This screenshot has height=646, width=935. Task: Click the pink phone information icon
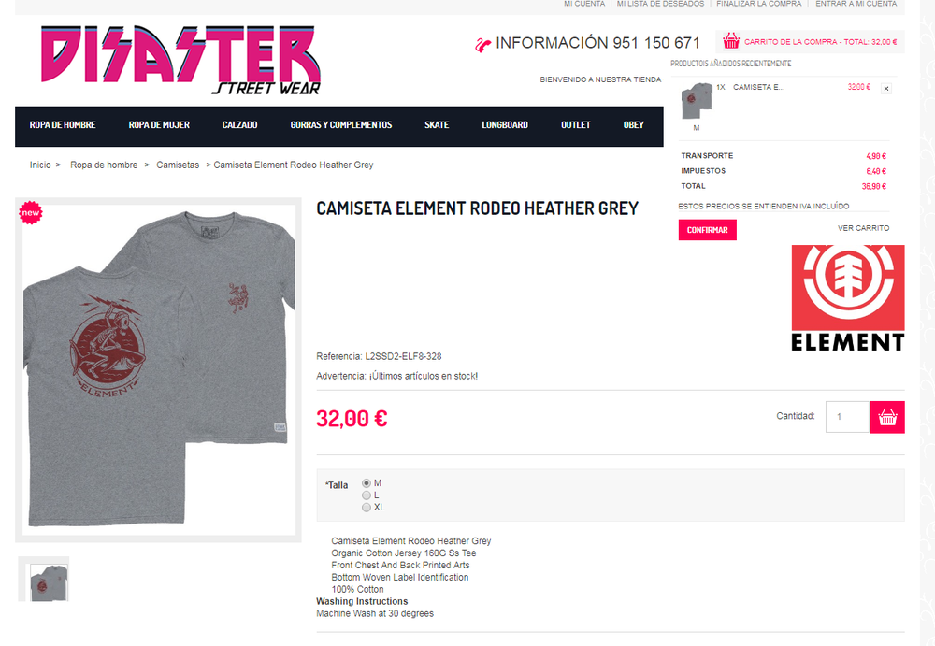pos(482,44)
